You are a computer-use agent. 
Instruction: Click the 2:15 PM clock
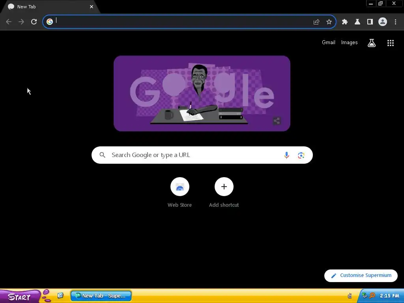(x=389, y=296)
